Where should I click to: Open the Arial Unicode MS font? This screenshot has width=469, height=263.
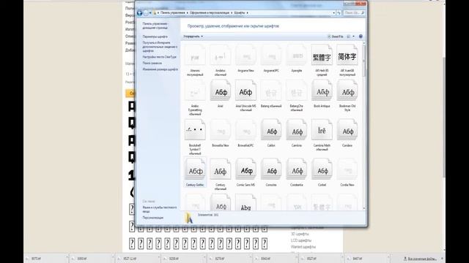245,91
